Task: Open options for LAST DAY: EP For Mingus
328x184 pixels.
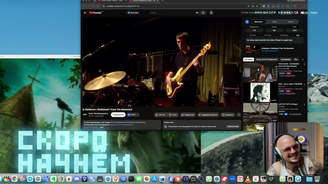Action: pyautogui.click(x=304, y=105)
